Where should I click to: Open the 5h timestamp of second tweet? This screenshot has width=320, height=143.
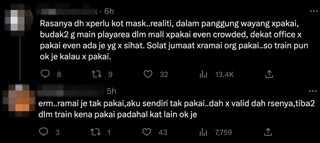pos(111,91)
